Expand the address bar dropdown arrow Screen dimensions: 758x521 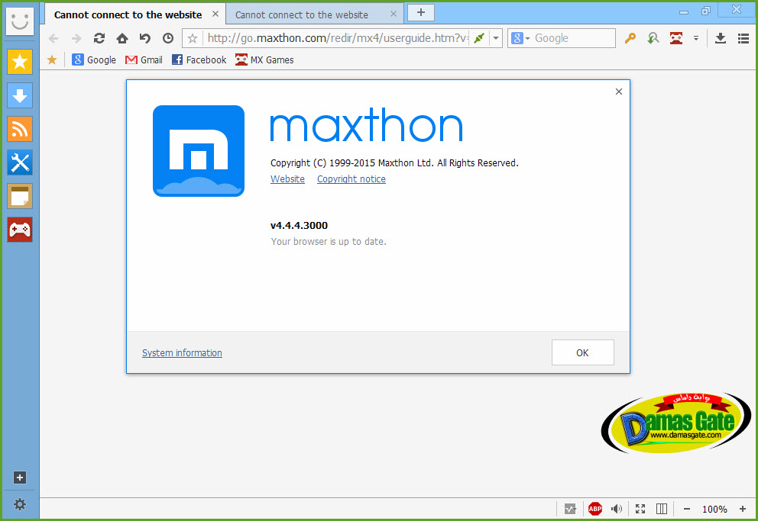tap(496, 38)
